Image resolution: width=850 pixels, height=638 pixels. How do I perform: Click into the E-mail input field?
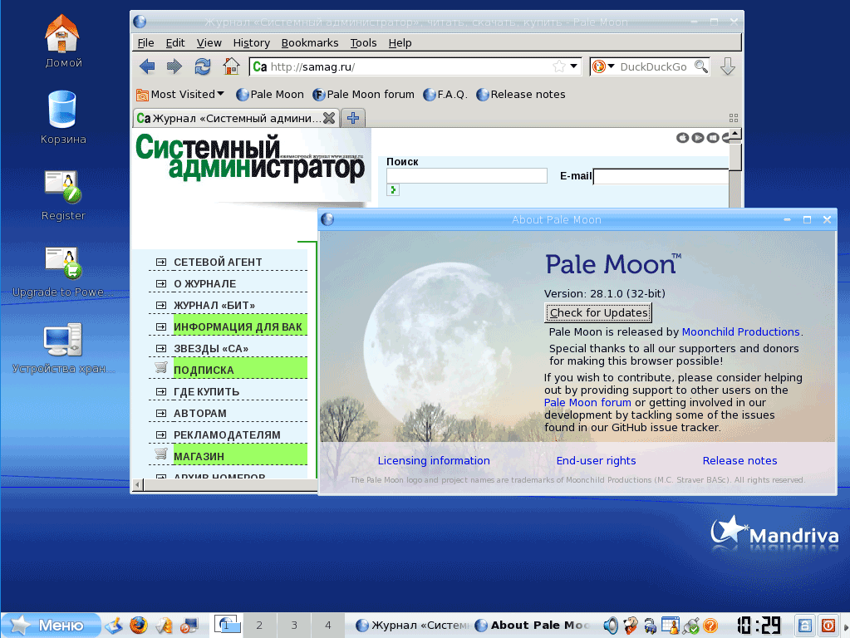pyautogui.click(x=661, y=176)
